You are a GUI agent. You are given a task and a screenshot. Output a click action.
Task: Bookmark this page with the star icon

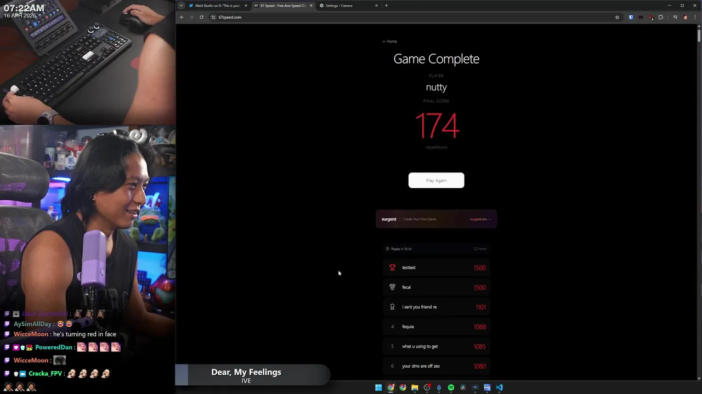tap(617, 17)
